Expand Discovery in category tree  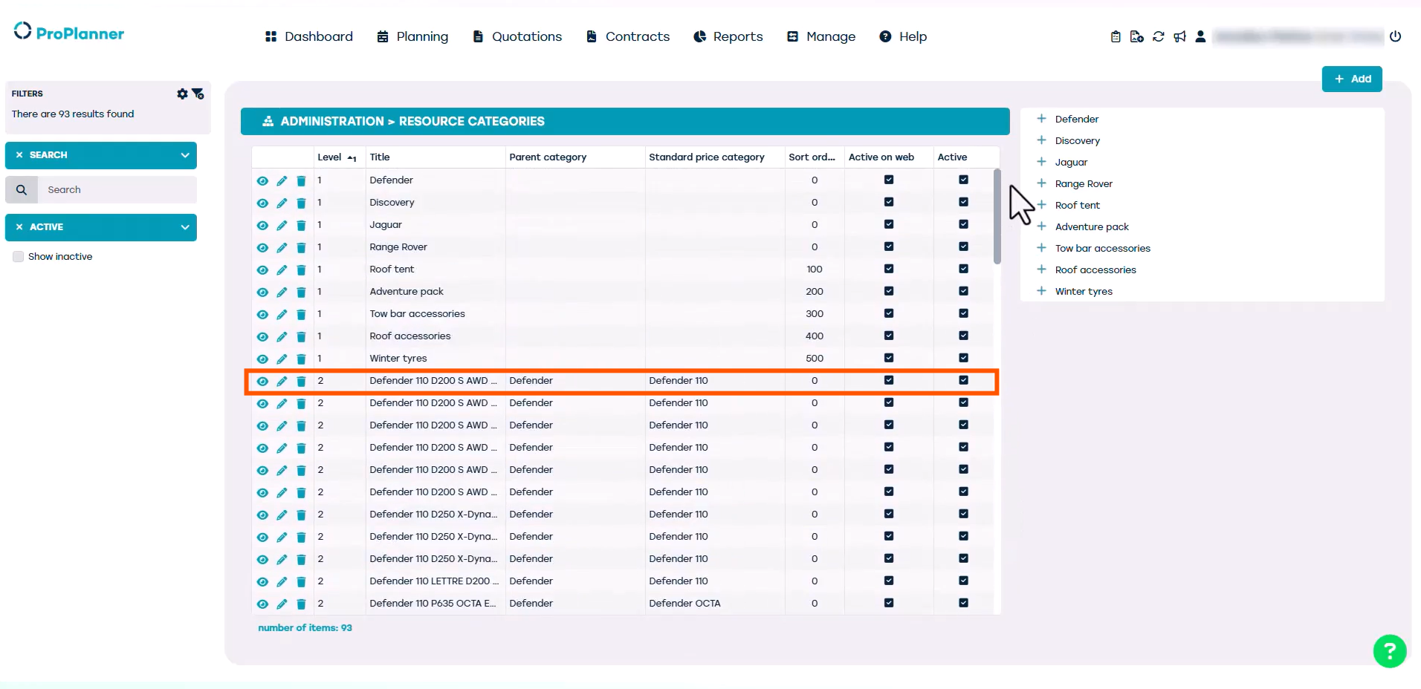point(1041,140)
